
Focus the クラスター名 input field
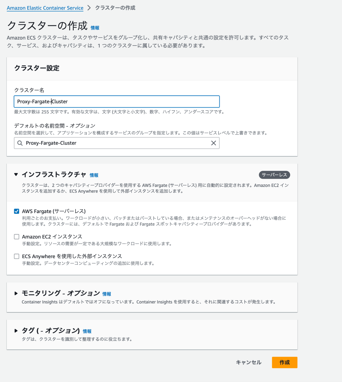click(117, 102)
